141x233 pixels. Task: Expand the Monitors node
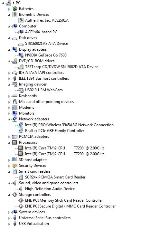point(9,114)
